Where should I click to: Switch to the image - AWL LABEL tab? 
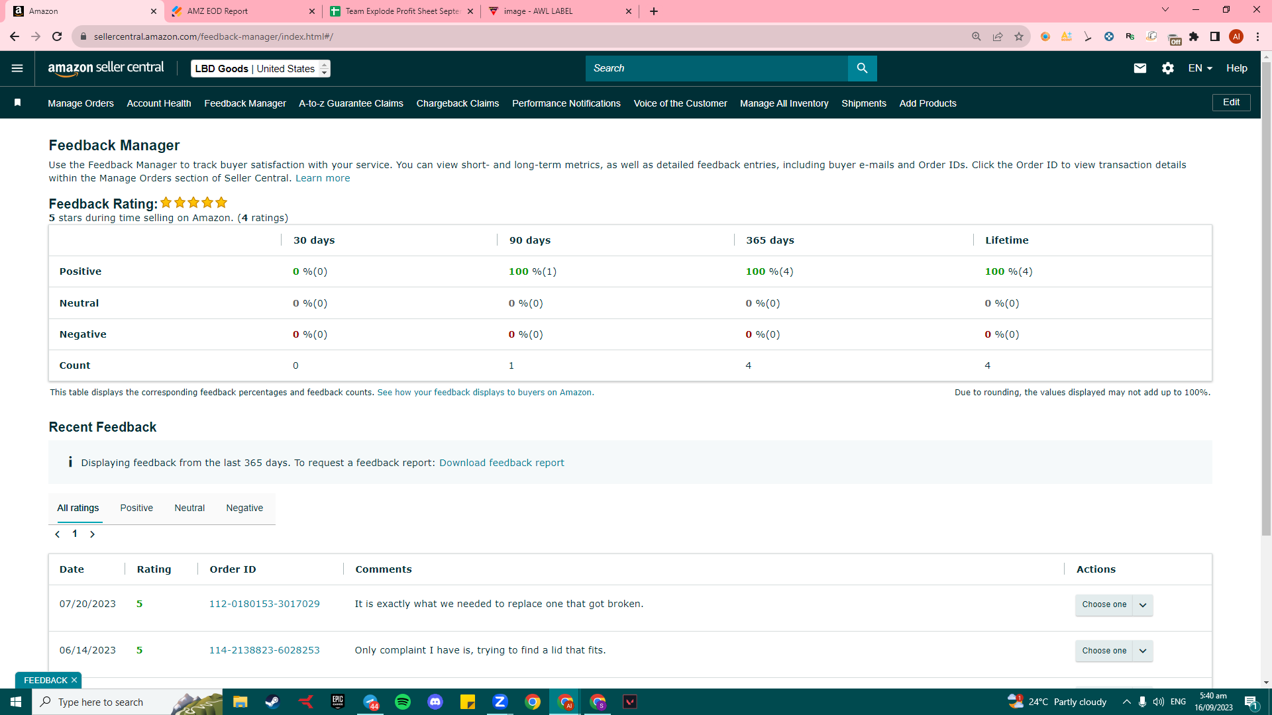[560, 11]
